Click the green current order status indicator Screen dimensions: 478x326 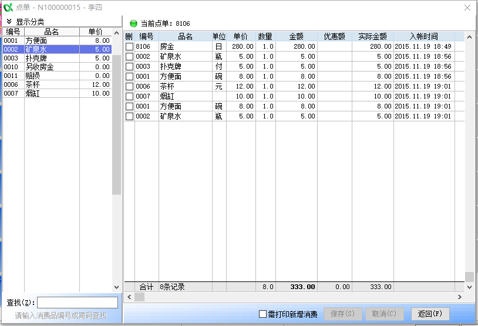click(x=133, y=23)
